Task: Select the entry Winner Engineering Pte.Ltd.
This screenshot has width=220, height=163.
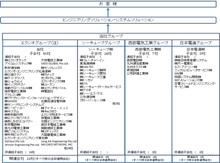Action: 22,145
